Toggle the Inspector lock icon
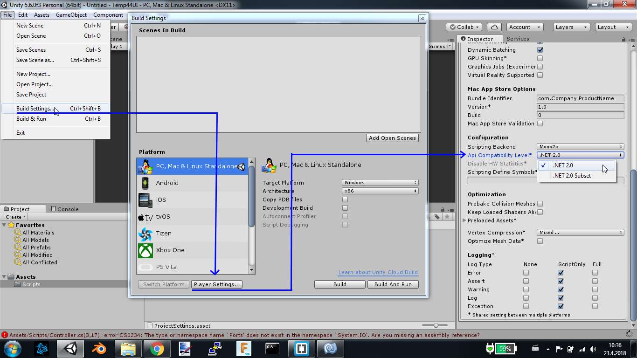This screenshot has height=358, width=637. [624, 40]
